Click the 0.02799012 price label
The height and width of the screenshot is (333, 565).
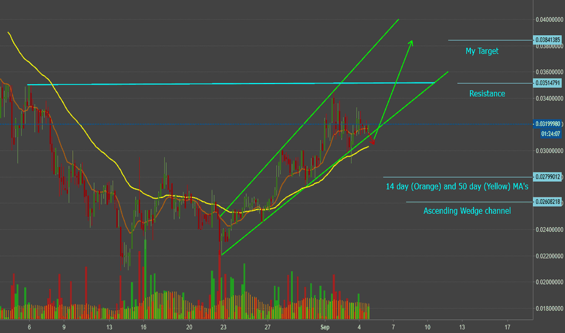coord(547,176)
